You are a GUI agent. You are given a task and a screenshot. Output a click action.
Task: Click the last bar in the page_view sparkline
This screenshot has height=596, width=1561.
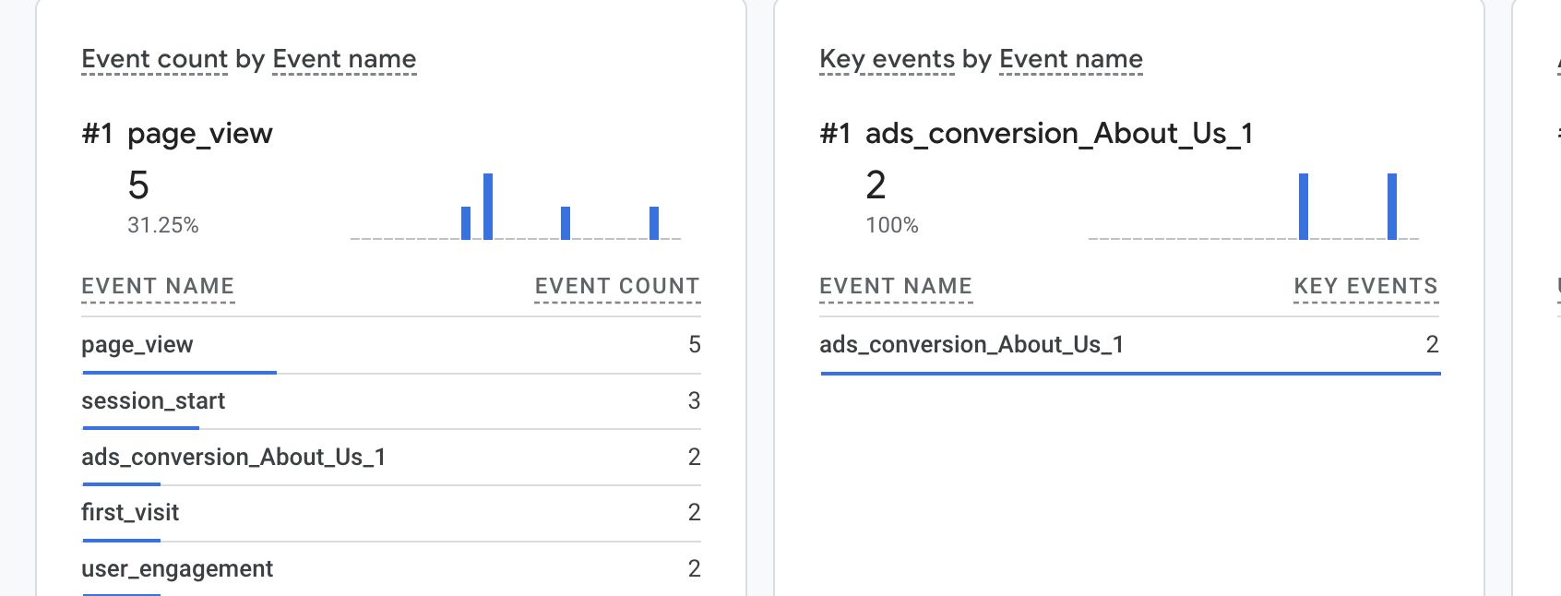654,223
